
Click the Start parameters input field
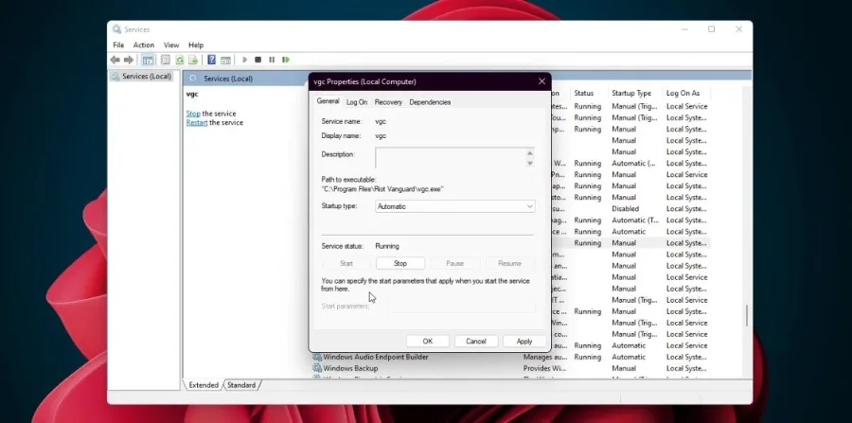(461, 307)
